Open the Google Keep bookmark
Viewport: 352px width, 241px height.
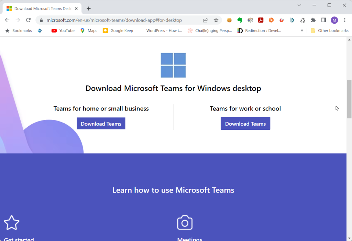(118, 31)
